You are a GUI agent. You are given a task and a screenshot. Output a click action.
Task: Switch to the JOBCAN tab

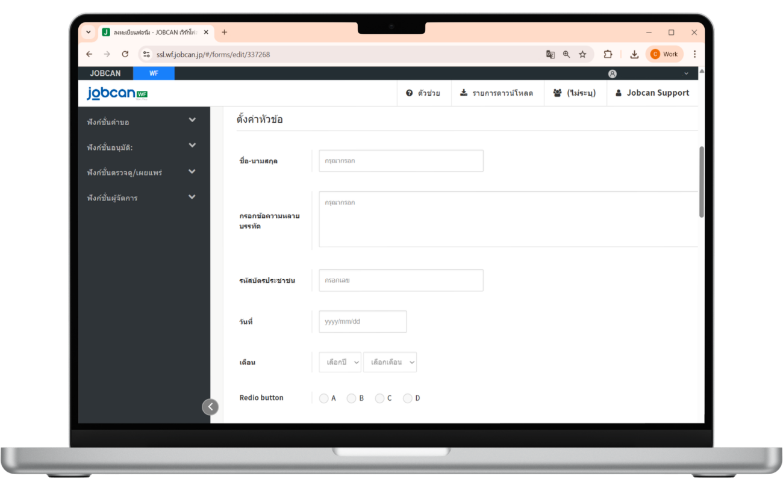pyautogui.click(x=105, y=73)
